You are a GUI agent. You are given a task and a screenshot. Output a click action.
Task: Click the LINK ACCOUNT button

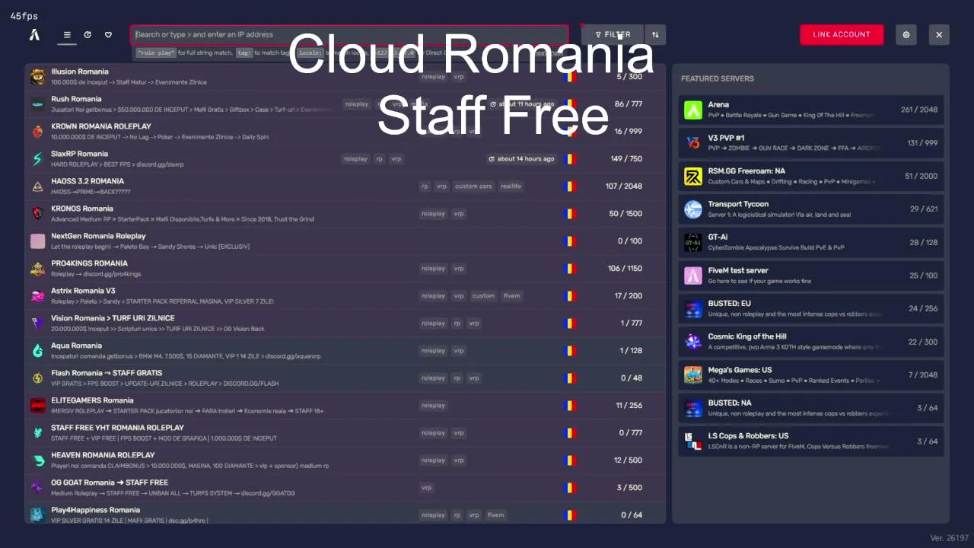point(842,34)
